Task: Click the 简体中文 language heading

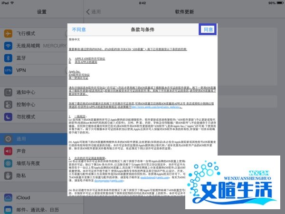Action: pos(74,39)
